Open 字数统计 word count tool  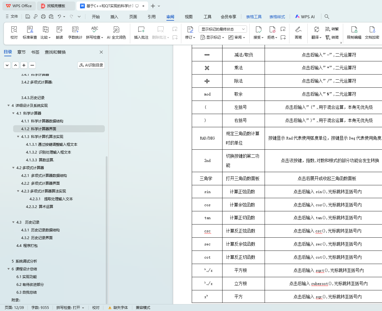[x=75, y=32]
